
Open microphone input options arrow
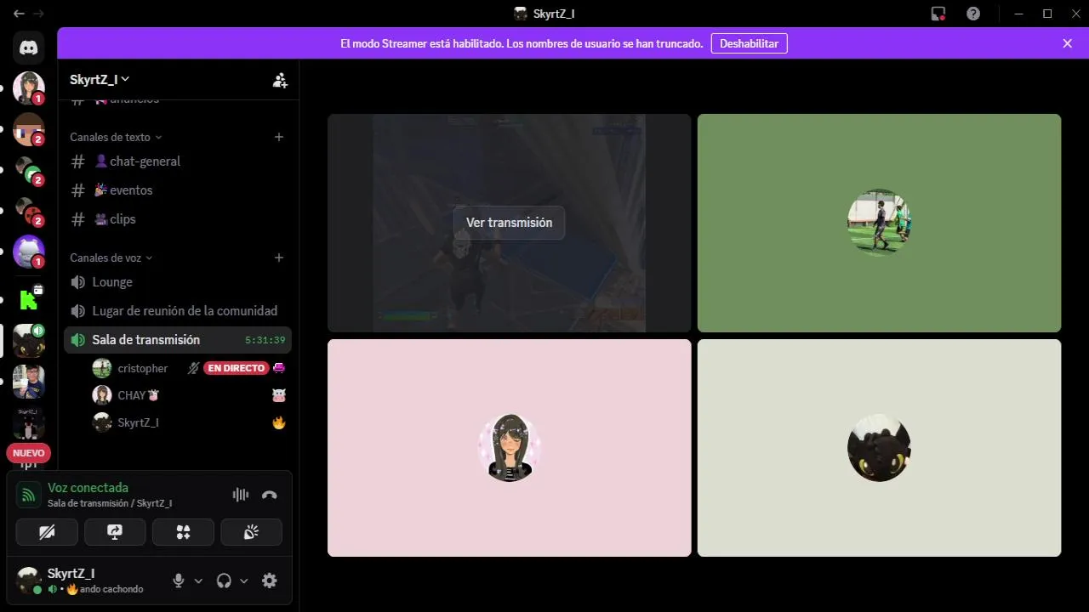[x=198, y=581]
